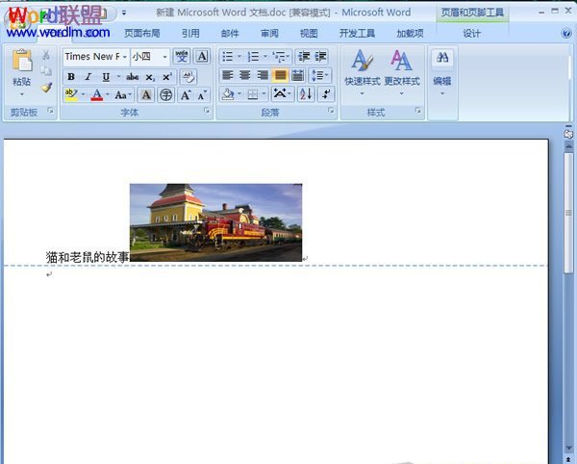Toggle strikethrough (abc) formatting
This screenshot has width=577, height=464.
(x=132, y=77)
